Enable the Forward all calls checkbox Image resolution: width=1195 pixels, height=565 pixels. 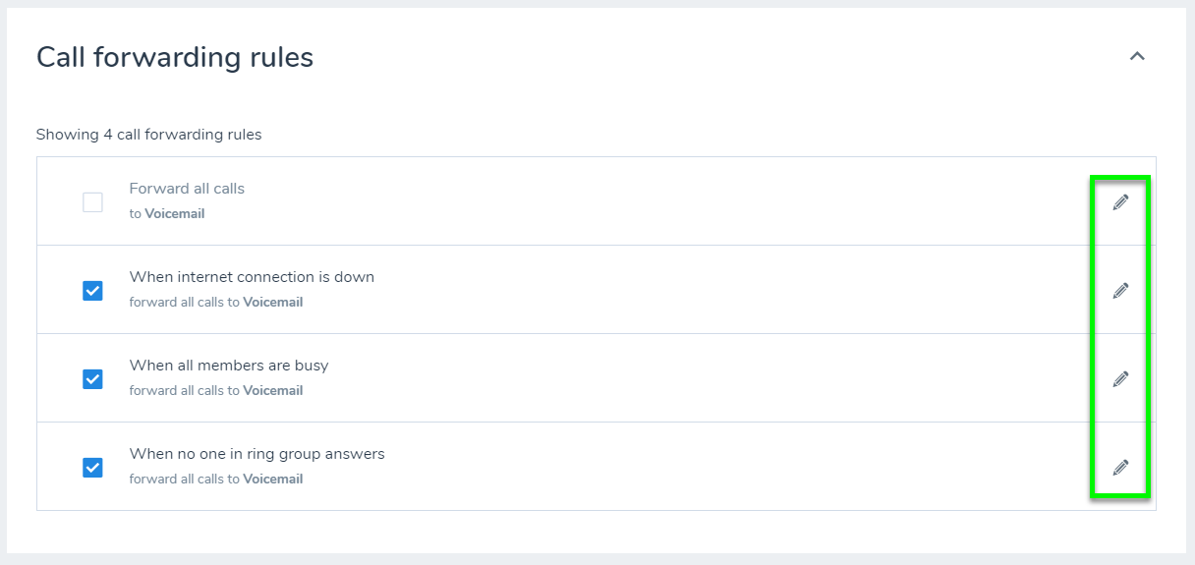pos(92,202)
